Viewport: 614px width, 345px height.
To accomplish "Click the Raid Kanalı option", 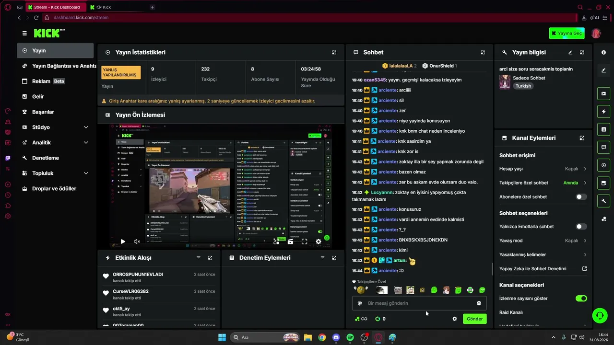I will coord(511,312).
